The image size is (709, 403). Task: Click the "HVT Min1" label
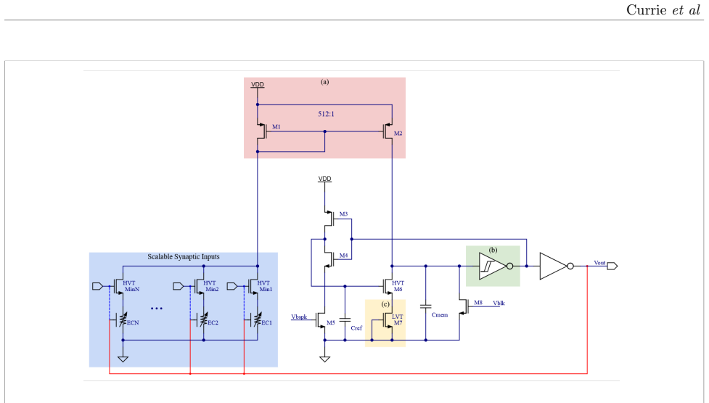(265, 286)
